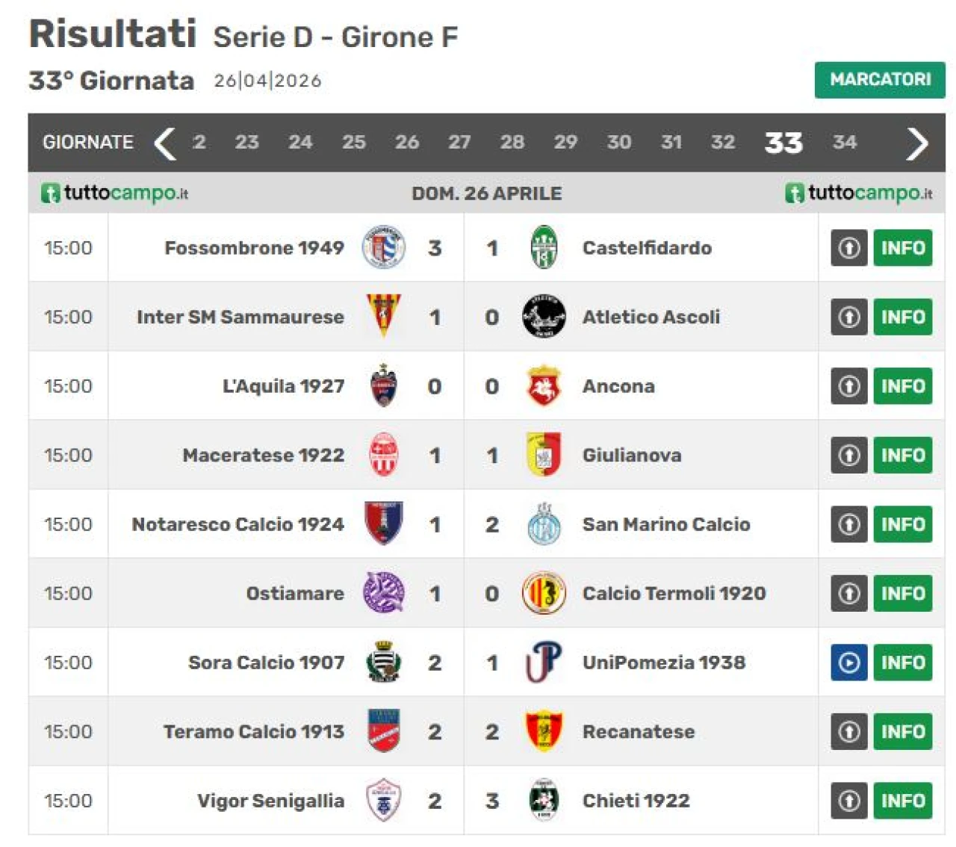Click the gray arrow icon in Chieti row

point(848,801)
